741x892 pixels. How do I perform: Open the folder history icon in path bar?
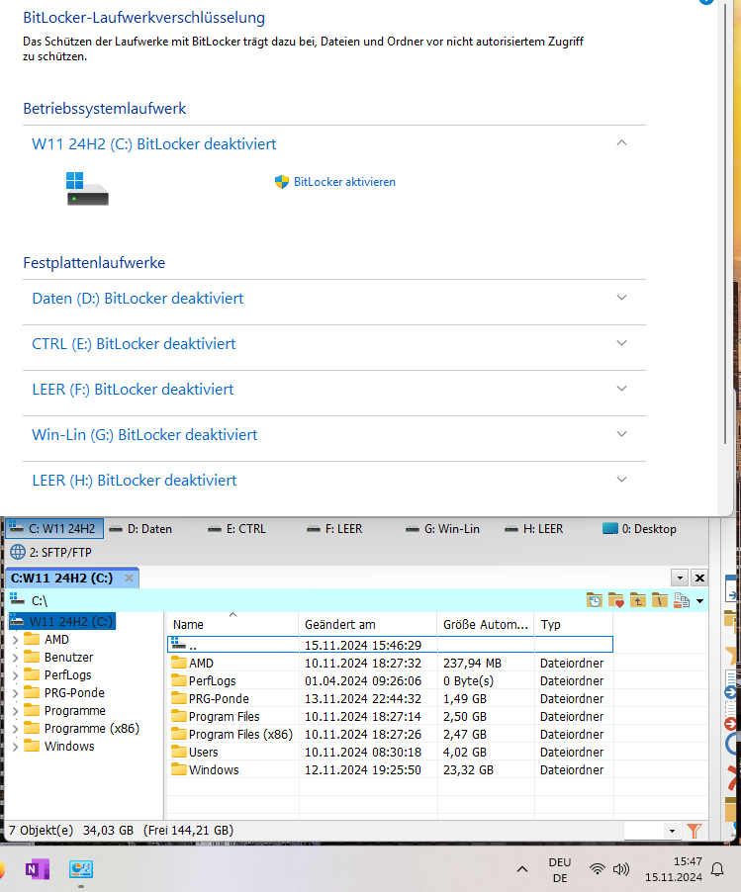tap(595, 600)
